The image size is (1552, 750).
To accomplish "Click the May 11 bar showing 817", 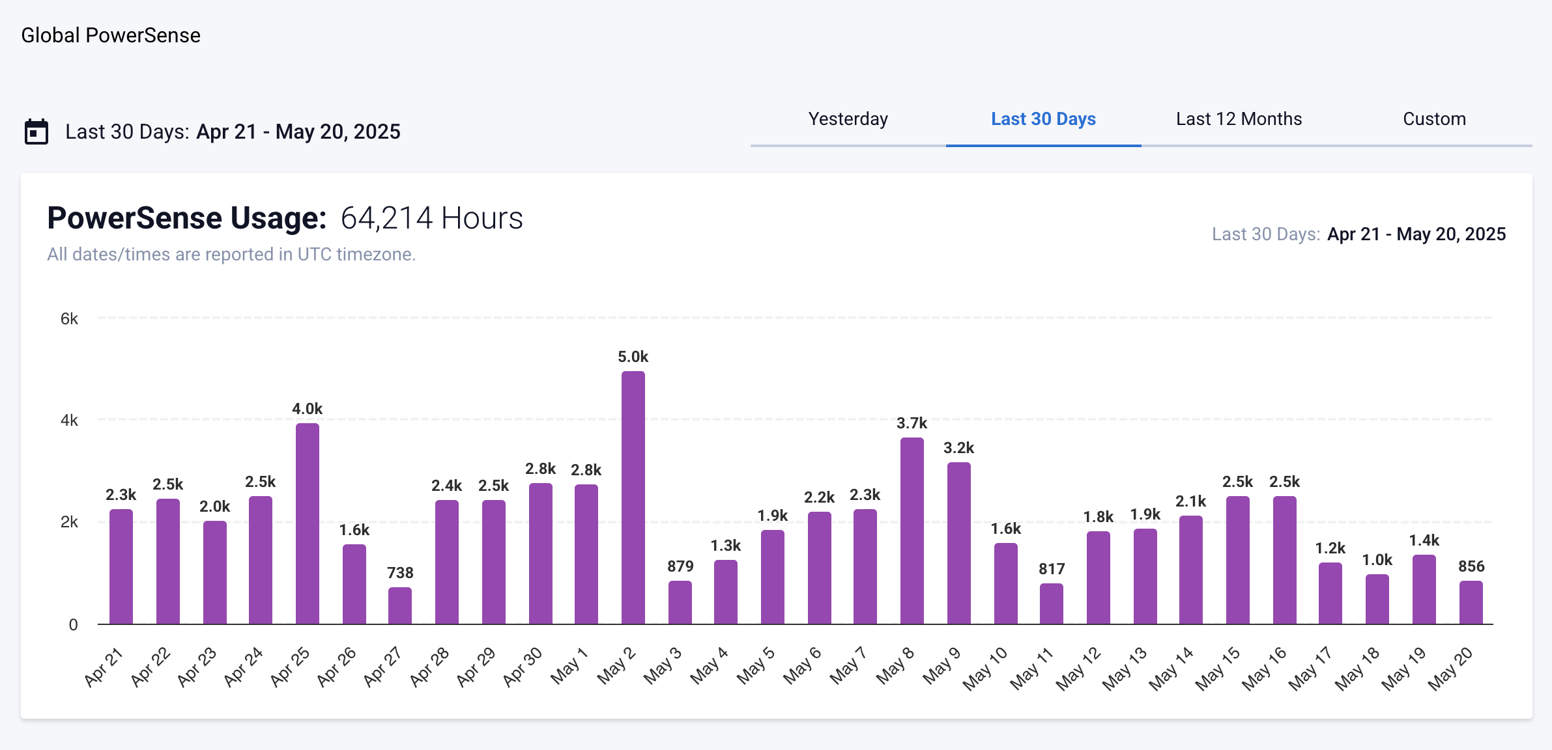I will tap(1051, 604).
